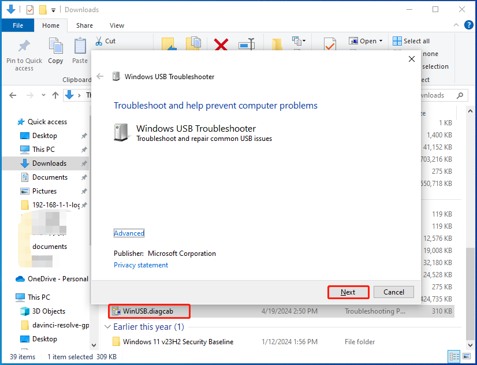Select WinUSB.diagcab in the file list
This screenshot has height=365, width=477.
point(149,311)
